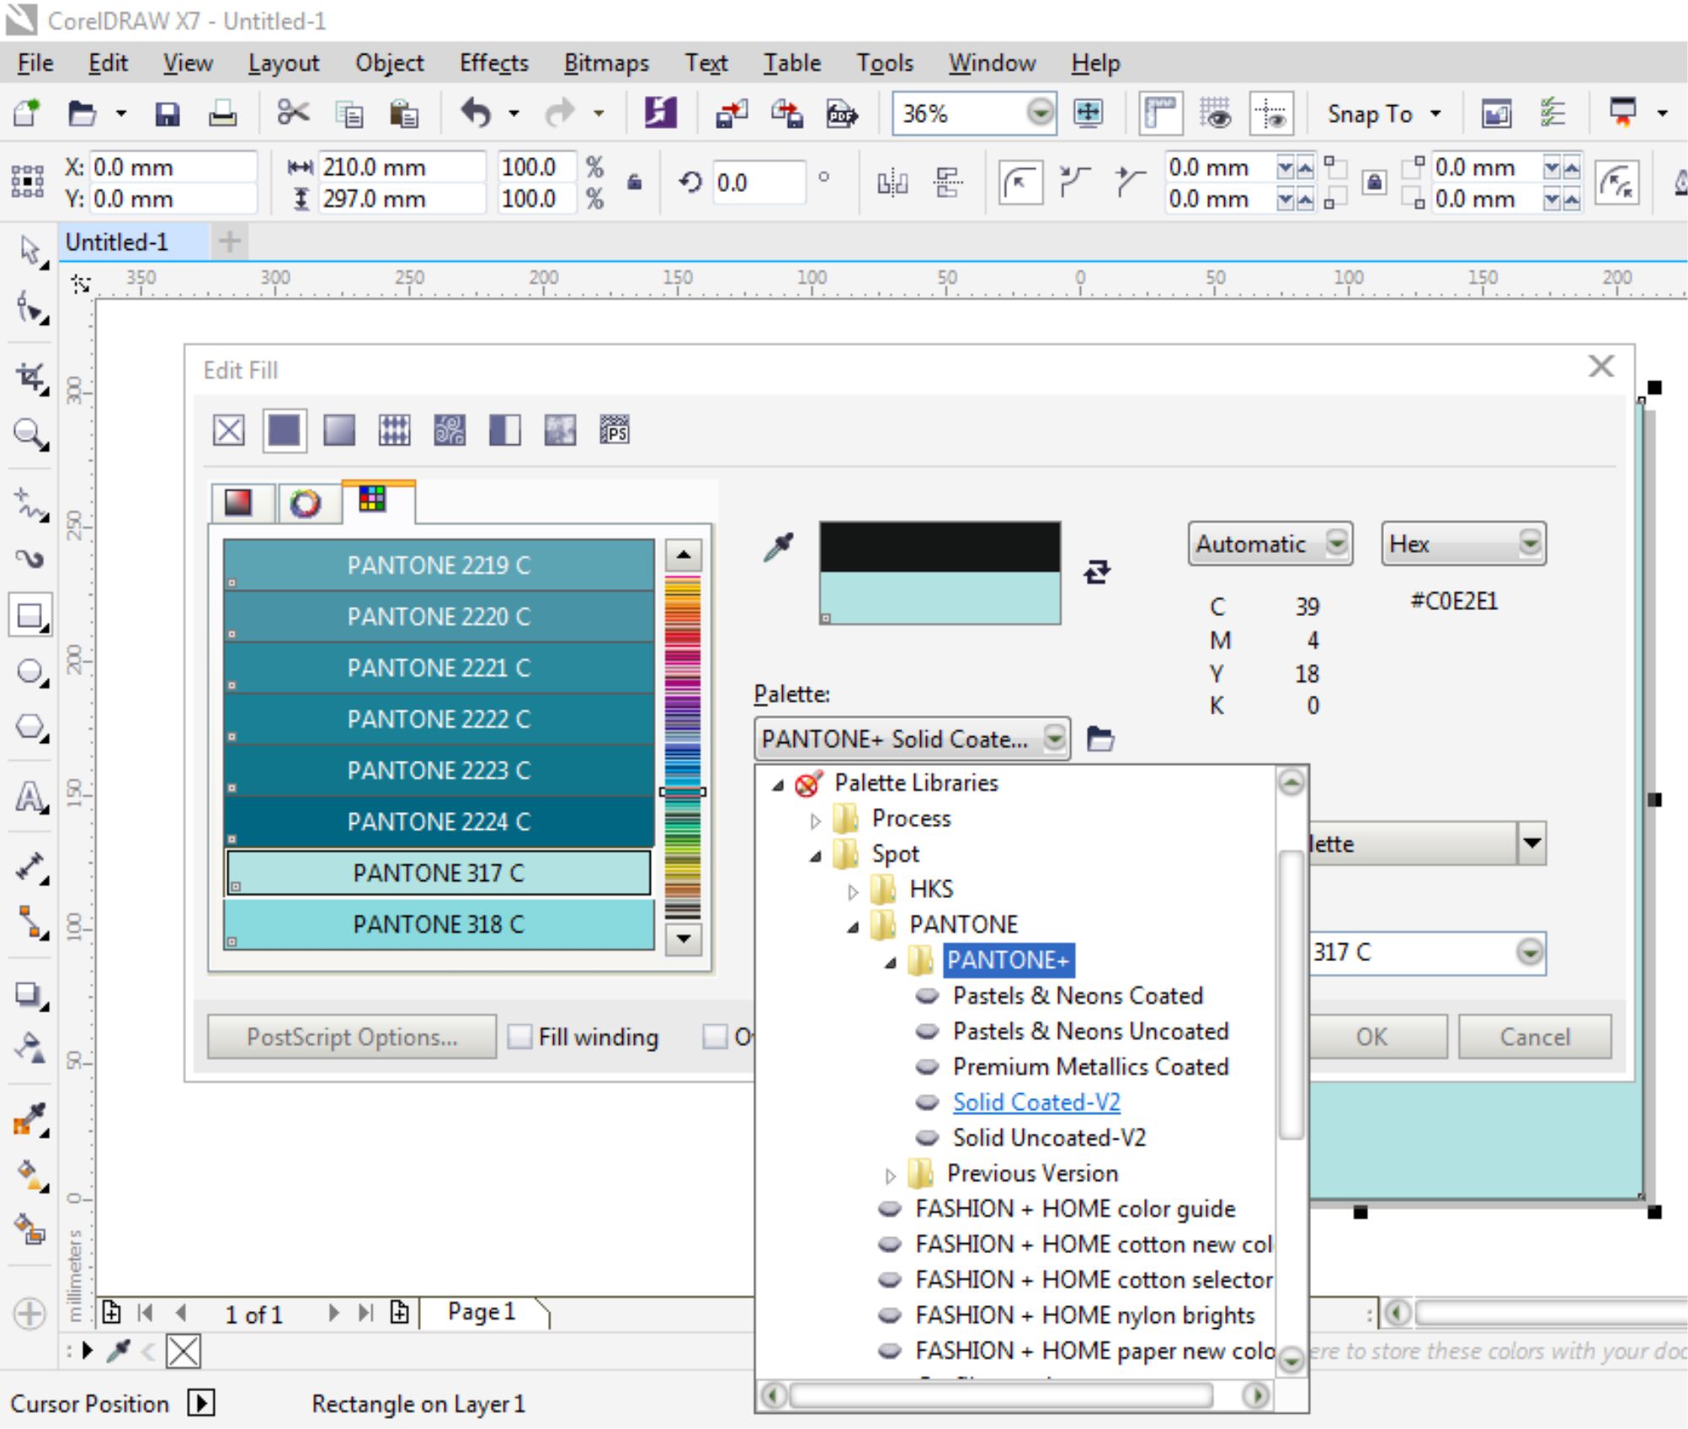
Task: Select Solid Coated-V2 palette link
Action: click(x=1036, y=1102)
